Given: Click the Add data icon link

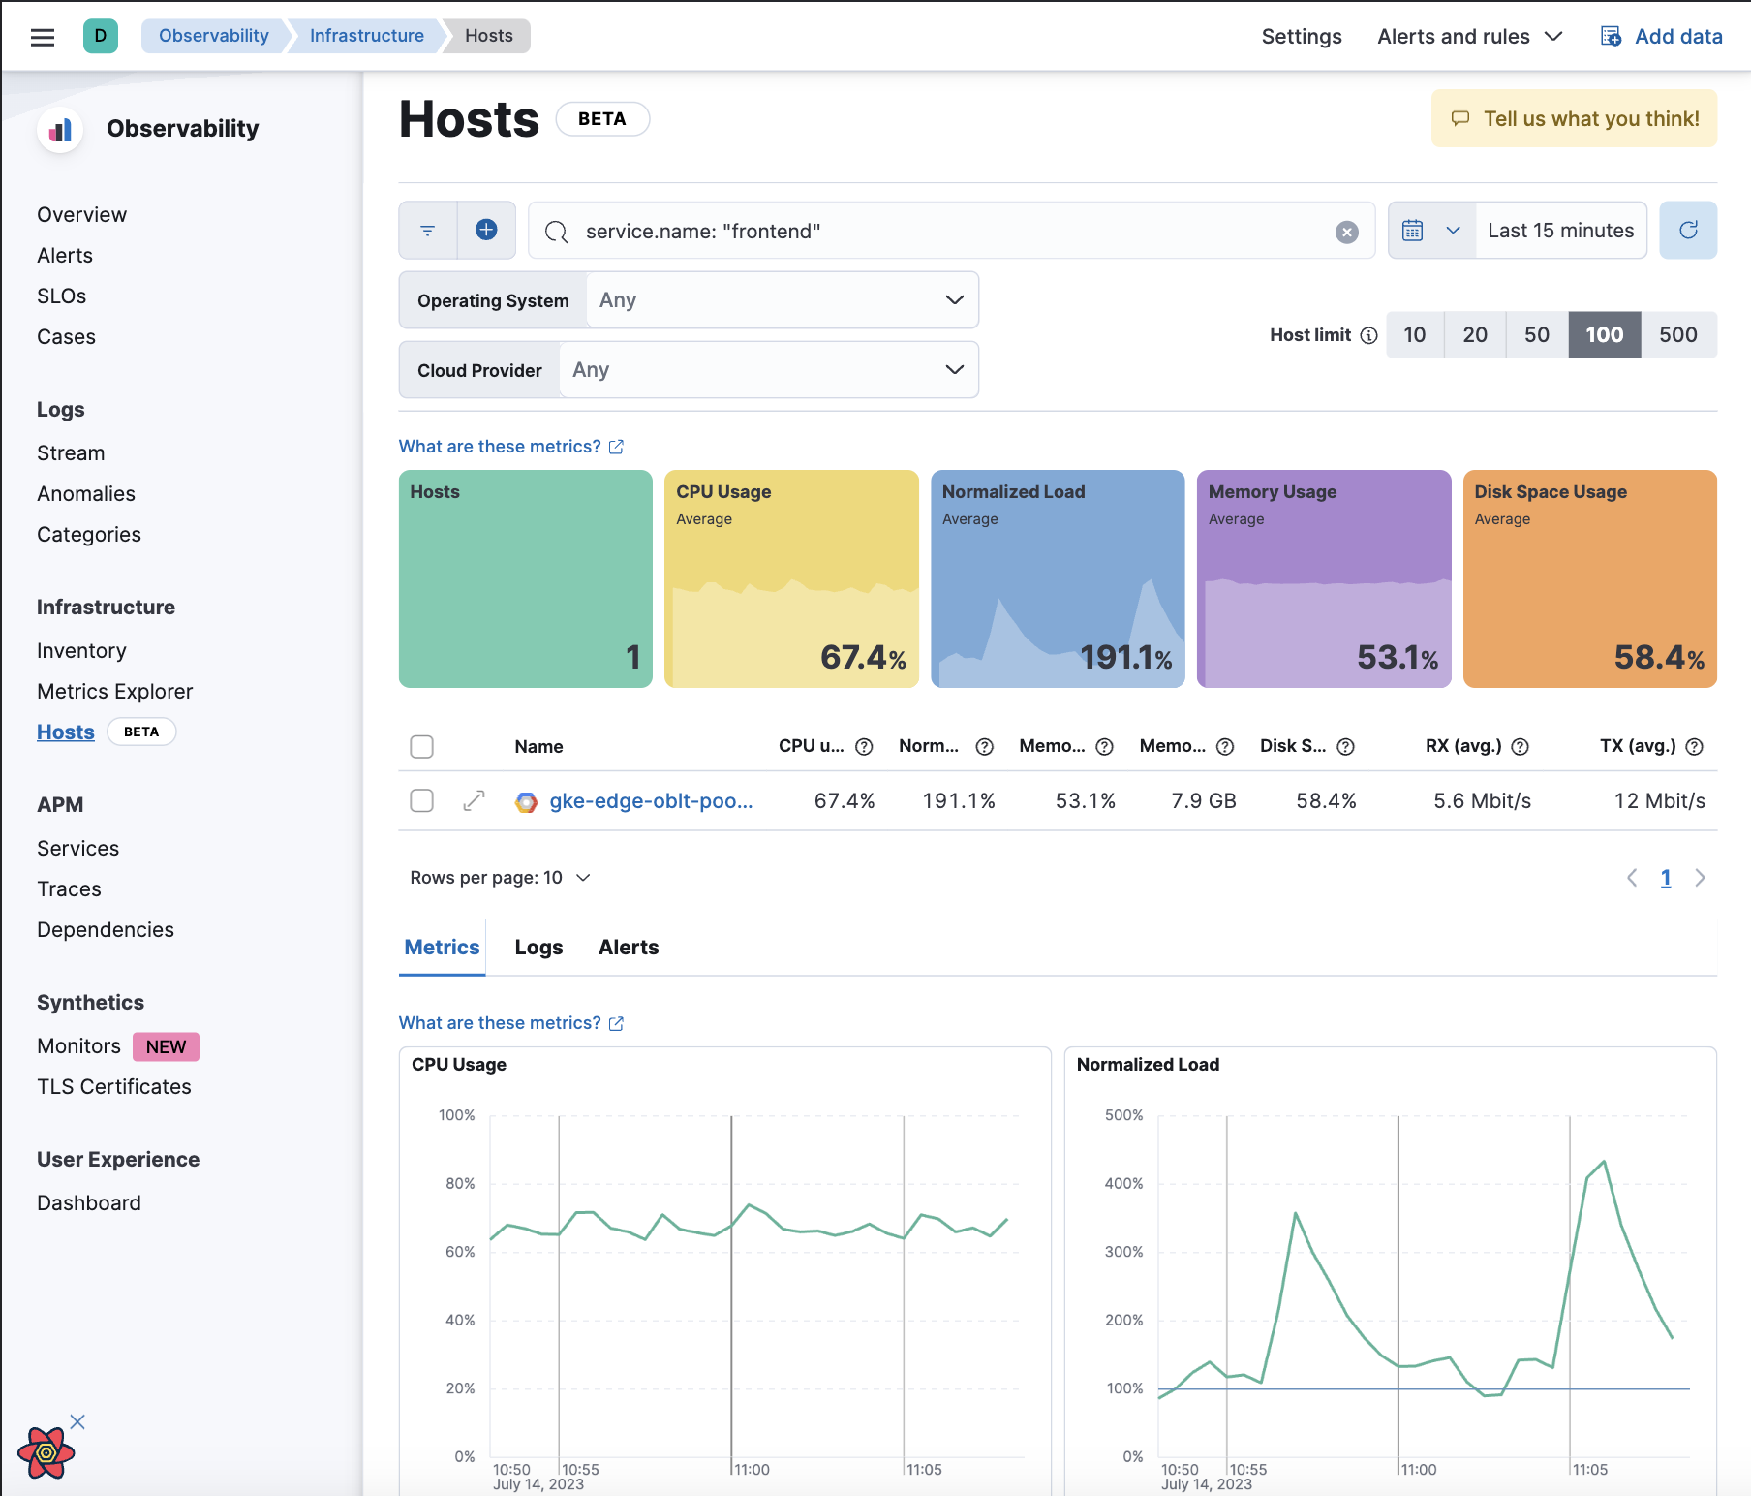Looking at the screenshot, I should [1611, 37].
